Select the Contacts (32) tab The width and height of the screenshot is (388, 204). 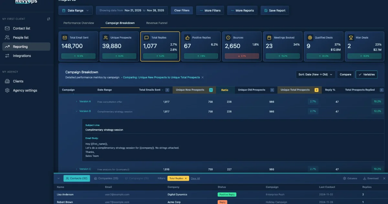click(77, 178)
